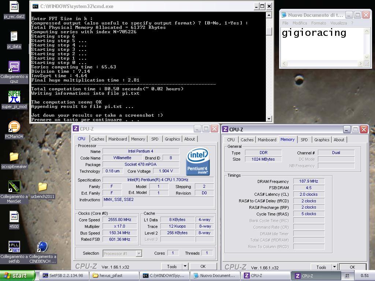This screenshot has height=281, width=375.
Task: Expand the Processor #1 selection dropdown
Action: click(x=139, y=254)
